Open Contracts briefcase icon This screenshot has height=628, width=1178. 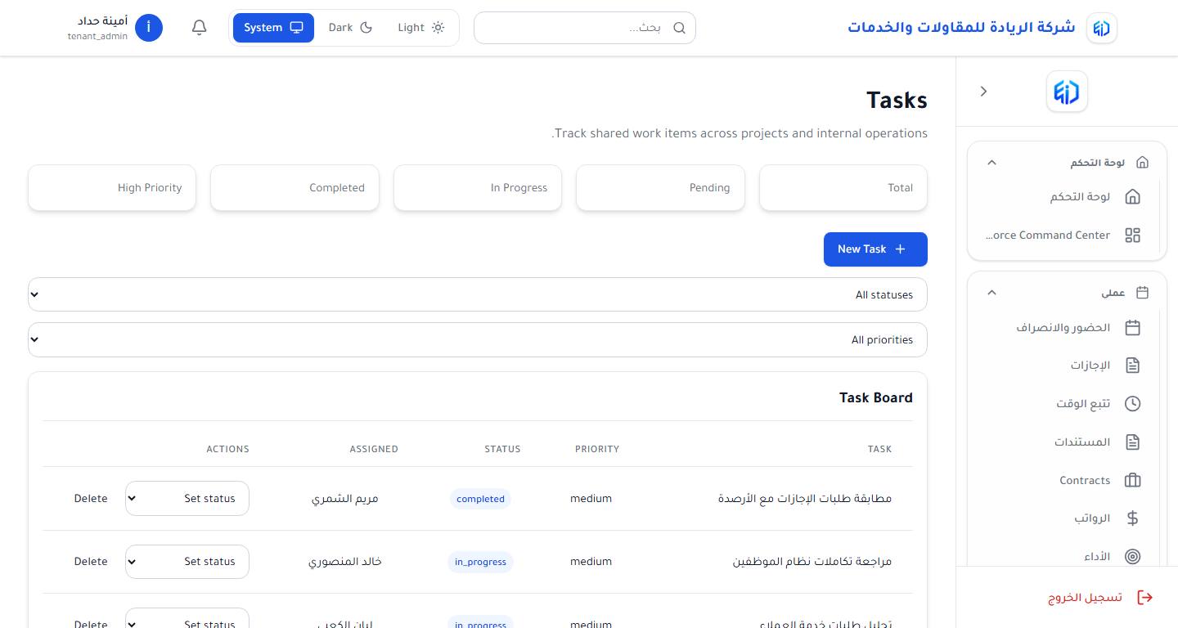[1132, 481]
